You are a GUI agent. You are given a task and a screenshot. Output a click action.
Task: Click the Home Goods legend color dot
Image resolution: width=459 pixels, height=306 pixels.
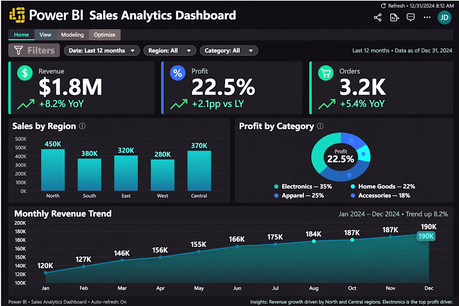click(x=353, y=187)
